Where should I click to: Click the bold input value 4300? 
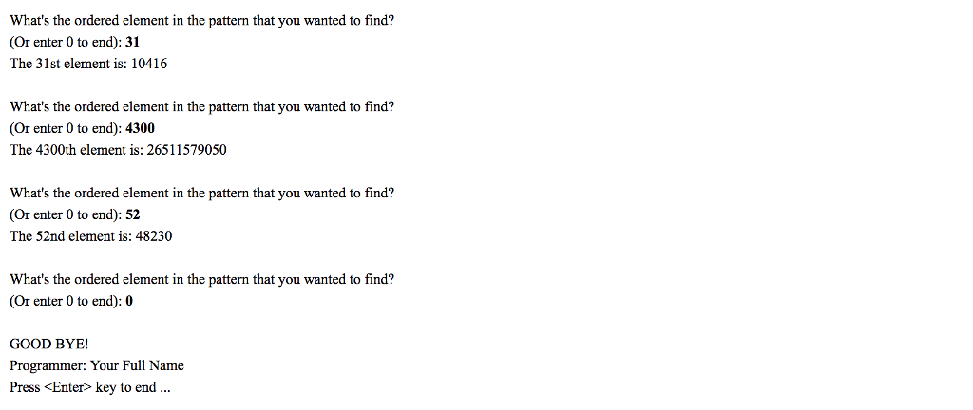point(140,128)
